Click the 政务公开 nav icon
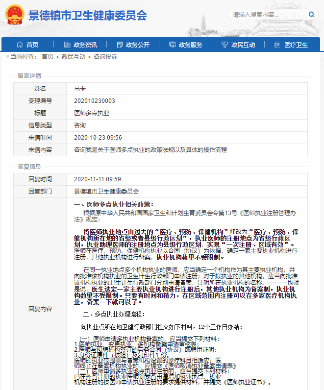The image size is (324, 390). pyautogui.click(x=119, y=45)
